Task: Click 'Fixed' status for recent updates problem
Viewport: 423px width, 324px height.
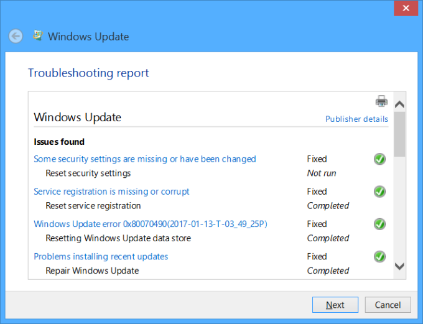Action: (317, 257)
